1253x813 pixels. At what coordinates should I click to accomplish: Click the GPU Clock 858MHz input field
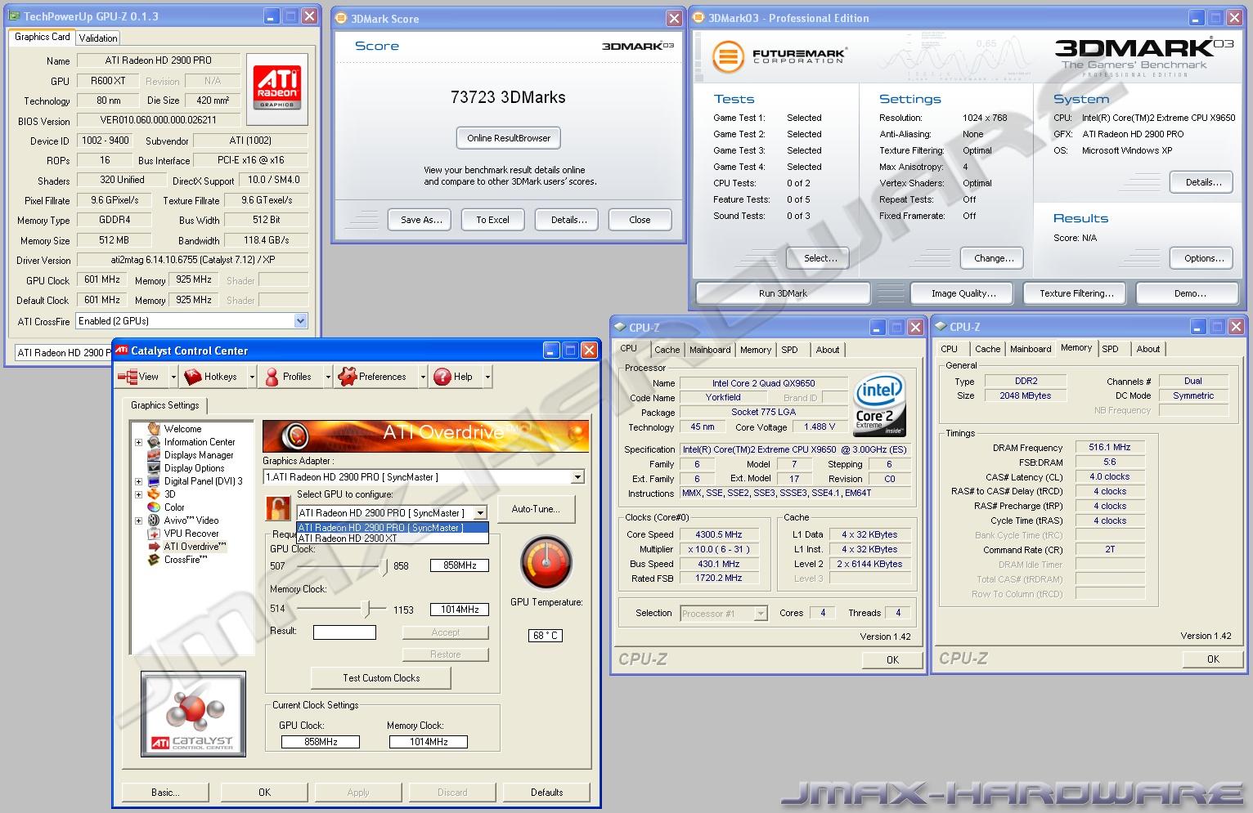[x=460, y=565]
